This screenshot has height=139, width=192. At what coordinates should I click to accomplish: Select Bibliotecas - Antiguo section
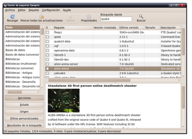click(x=22, y=73)
